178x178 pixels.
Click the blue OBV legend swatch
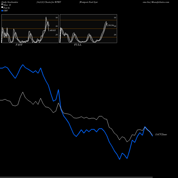tap(2, 11)
